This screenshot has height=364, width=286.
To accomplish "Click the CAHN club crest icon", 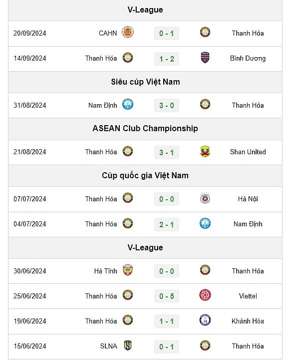I will click(128, 32).
